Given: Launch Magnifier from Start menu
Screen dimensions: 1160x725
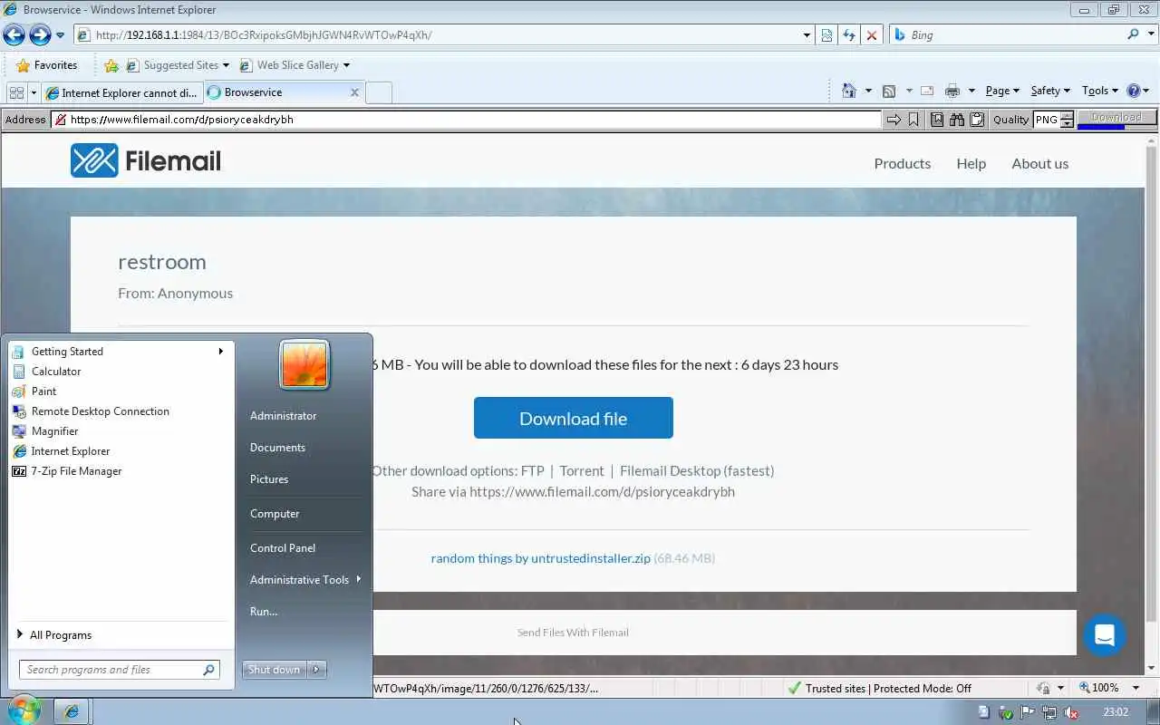Looking at the screenshot, I should tap(121, 431).
